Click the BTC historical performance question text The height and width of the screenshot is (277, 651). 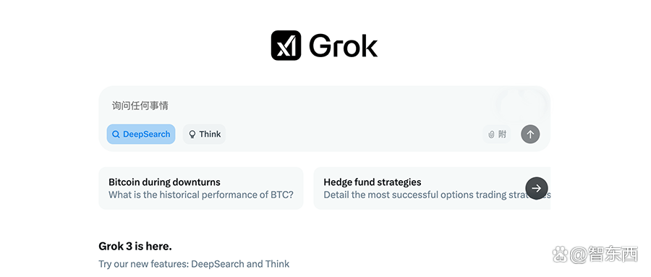pos(201,195)
